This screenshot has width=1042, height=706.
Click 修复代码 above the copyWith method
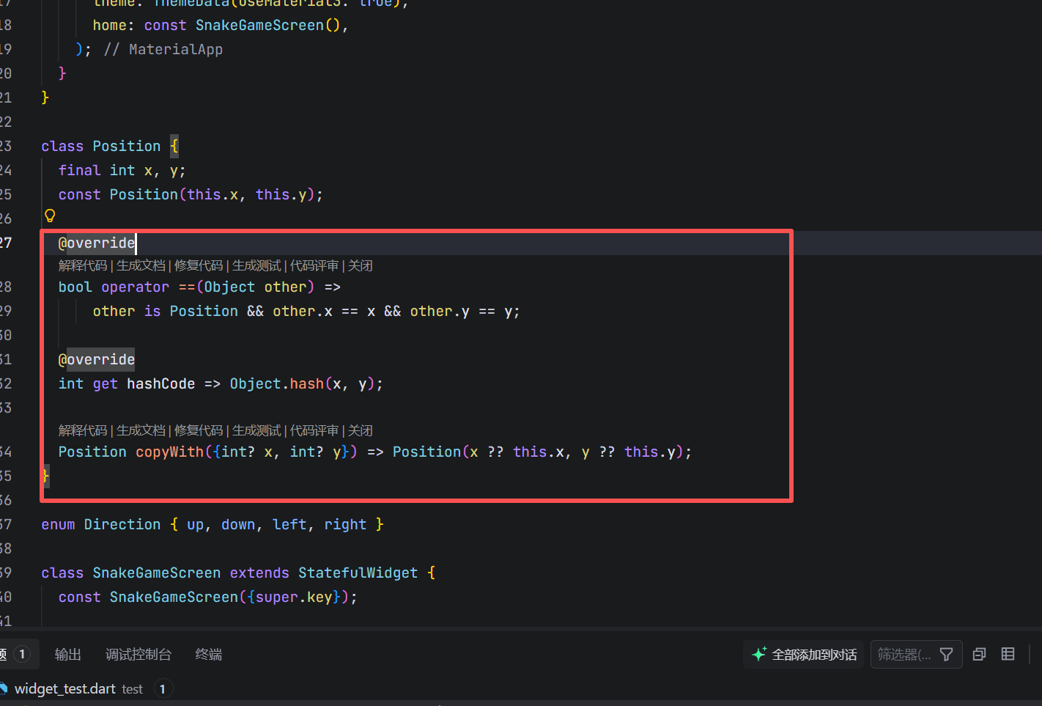199,430
